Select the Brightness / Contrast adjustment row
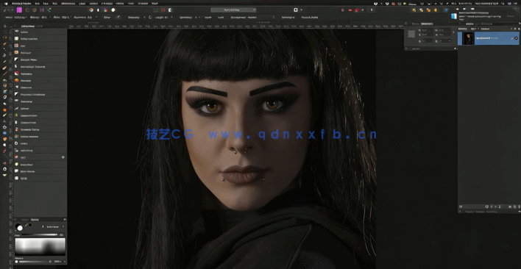The image size is (521, 269). point(40,67)
